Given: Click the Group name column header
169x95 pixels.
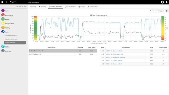Looking at the screenshot, I should click(51, 47).
